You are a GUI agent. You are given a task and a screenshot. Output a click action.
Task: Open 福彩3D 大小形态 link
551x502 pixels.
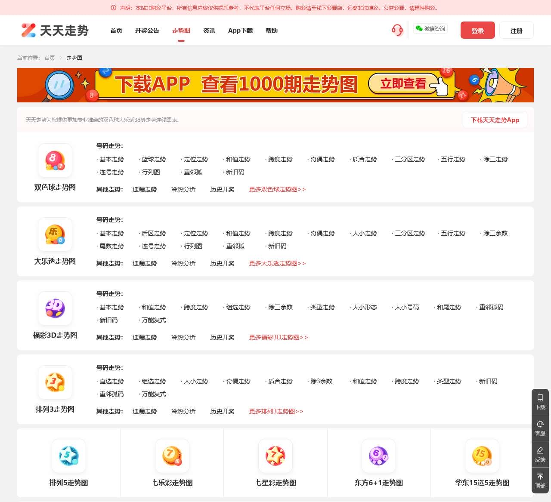363,307
